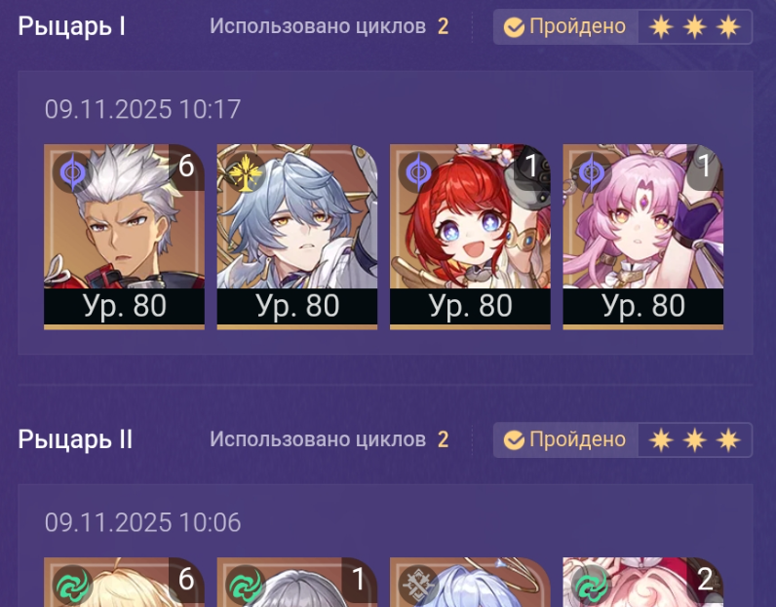Click the golden Harmony path icon on blue-haired character

pos(246,172)
